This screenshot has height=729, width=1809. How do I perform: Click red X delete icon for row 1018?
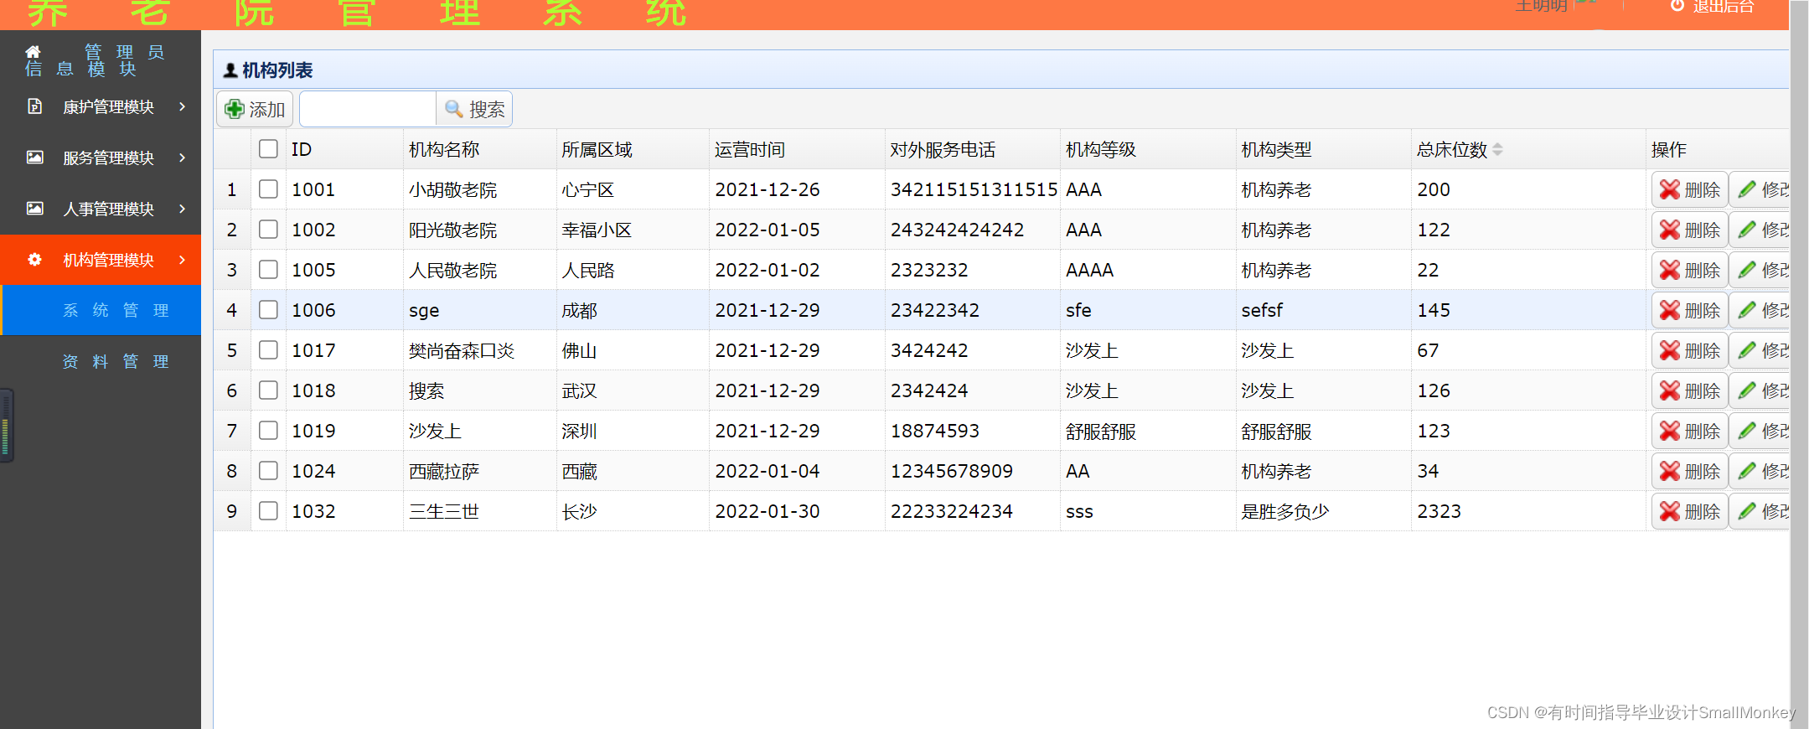1670,390
